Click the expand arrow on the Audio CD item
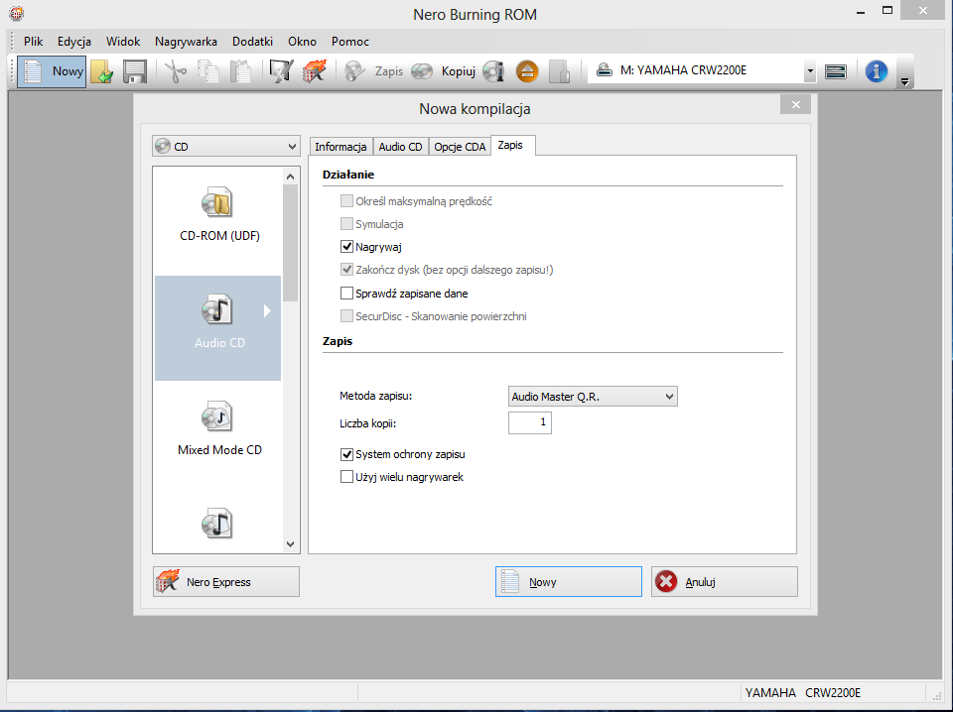Viewport: 953px width, 712px height. [267, 310]
